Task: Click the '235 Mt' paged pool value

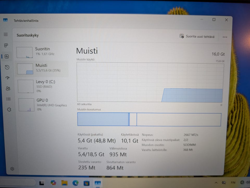Action: point(87,168)
